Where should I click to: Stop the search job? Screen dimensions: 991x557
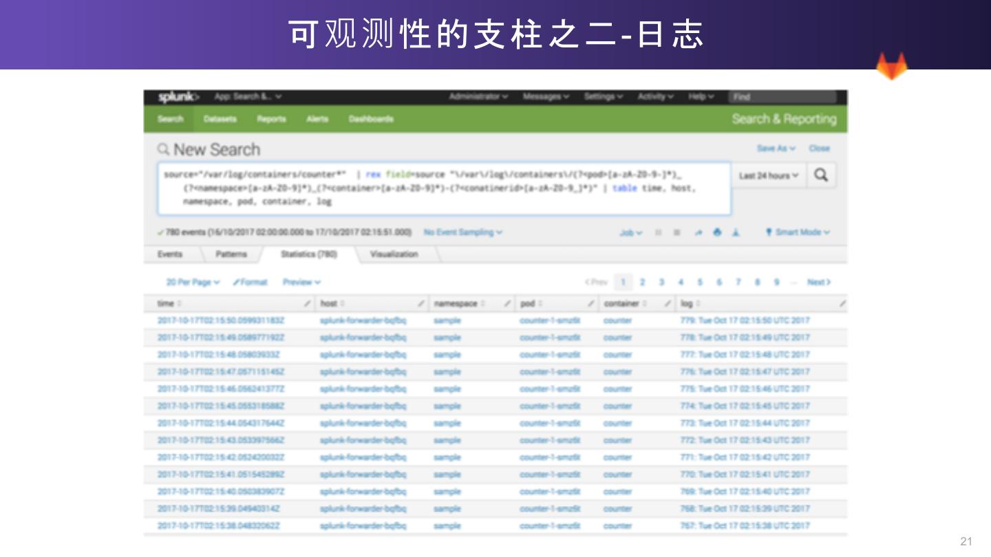677,233
